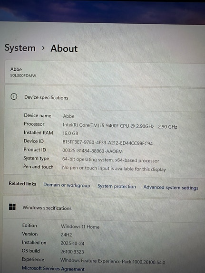The height and width of the screenshot is (273, 205).
Task: Open the Microsoft Services Agreement link
Action: tap(53, 268)
